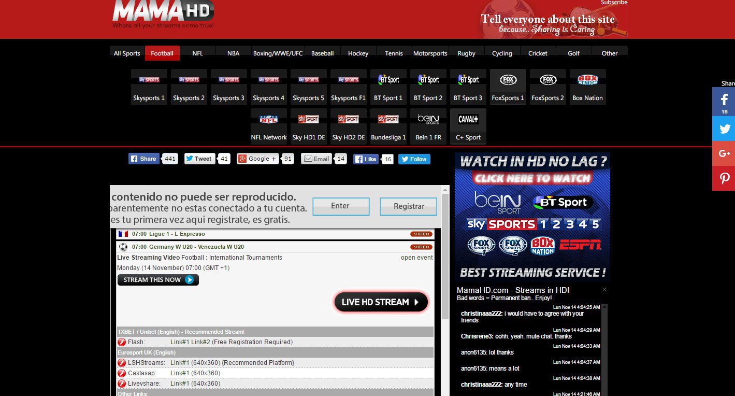Viewport: 735px width, 396px height.
Task: Open the FoxSports 1 channel
Action: 508,87
